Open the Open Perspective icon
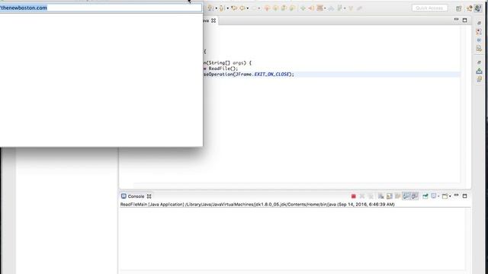488x274 pixels. [x=459, y=8]
